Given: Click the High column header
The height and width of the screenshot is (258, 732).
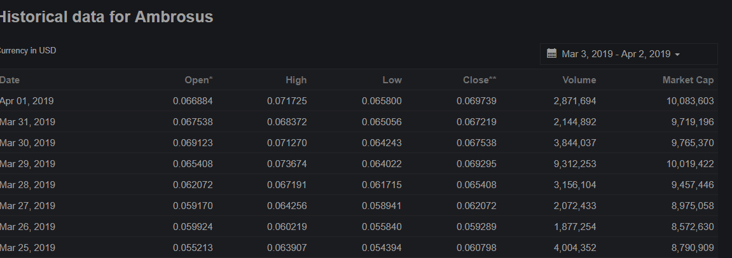Looking at the screenshot, I should click(296, 80).
